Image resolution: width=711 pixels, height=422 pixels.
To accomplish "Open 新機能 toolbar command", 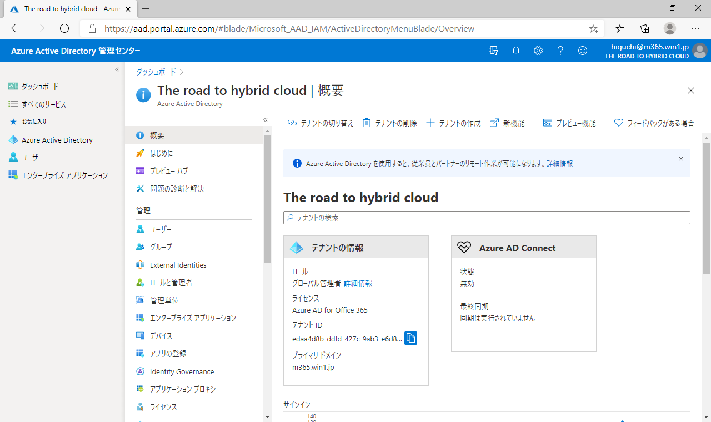I will [507, 123].
